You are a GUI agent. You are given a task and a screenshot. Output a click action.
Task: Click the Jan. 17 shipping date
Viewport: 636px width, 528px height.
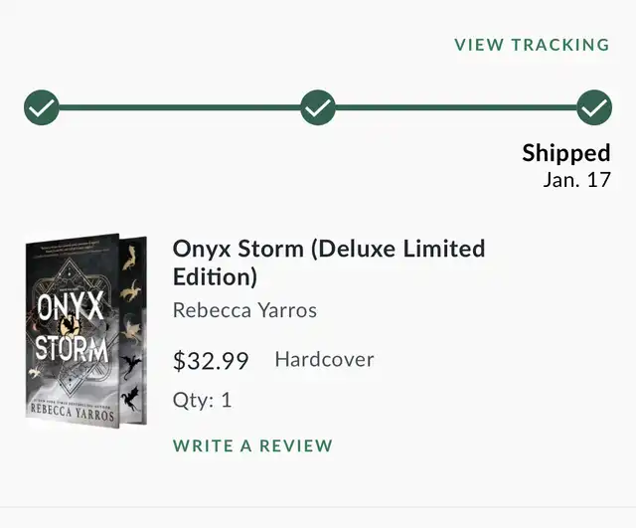[576, 180]
